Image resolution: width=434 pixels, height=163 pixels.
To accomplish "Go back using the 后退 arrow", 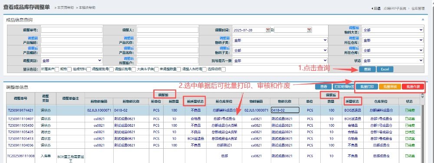I will (x=376, y=9).
